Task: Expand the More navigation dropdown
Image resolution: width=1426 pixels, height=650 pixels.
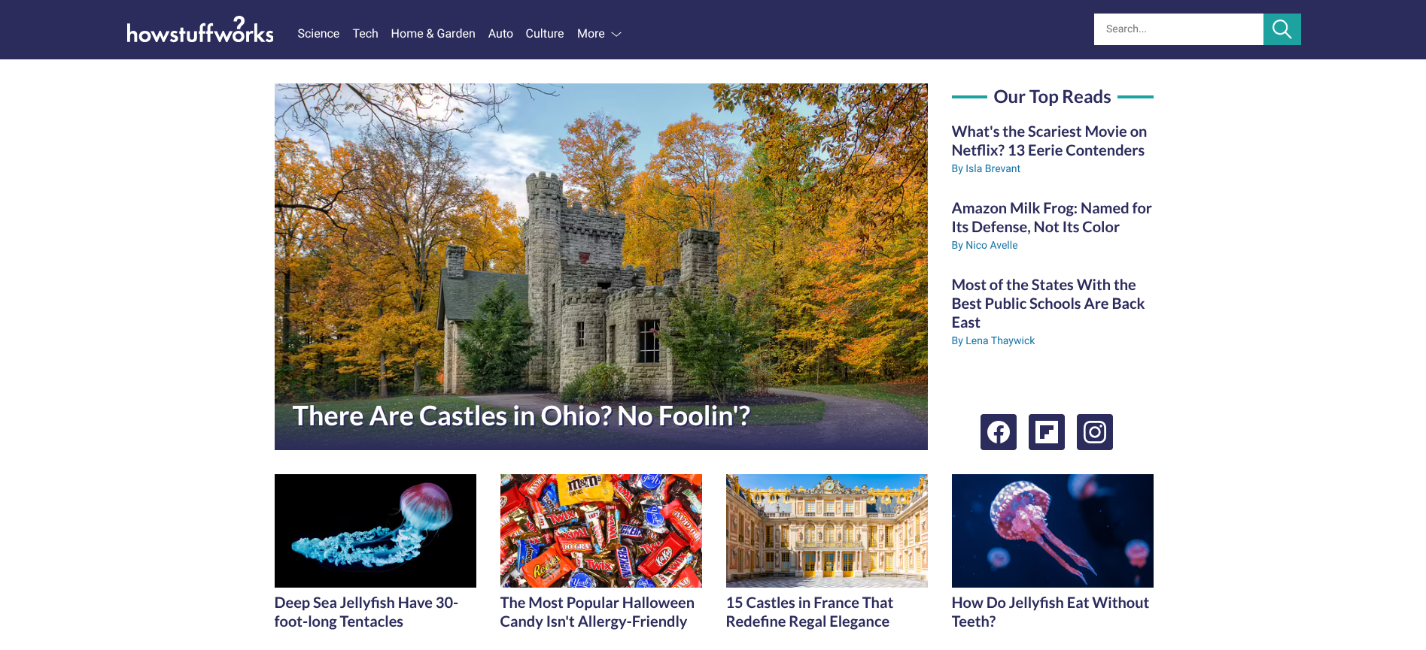Action: click(x=599, y=34)
